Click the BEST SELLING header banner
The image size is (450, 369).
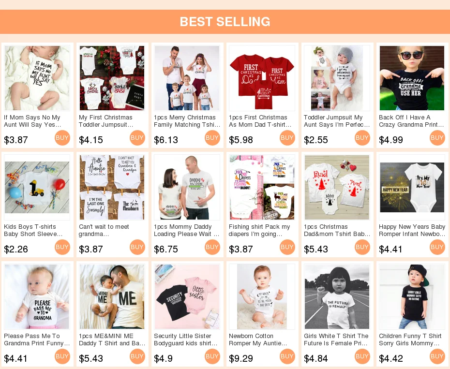tap(225, 22)
